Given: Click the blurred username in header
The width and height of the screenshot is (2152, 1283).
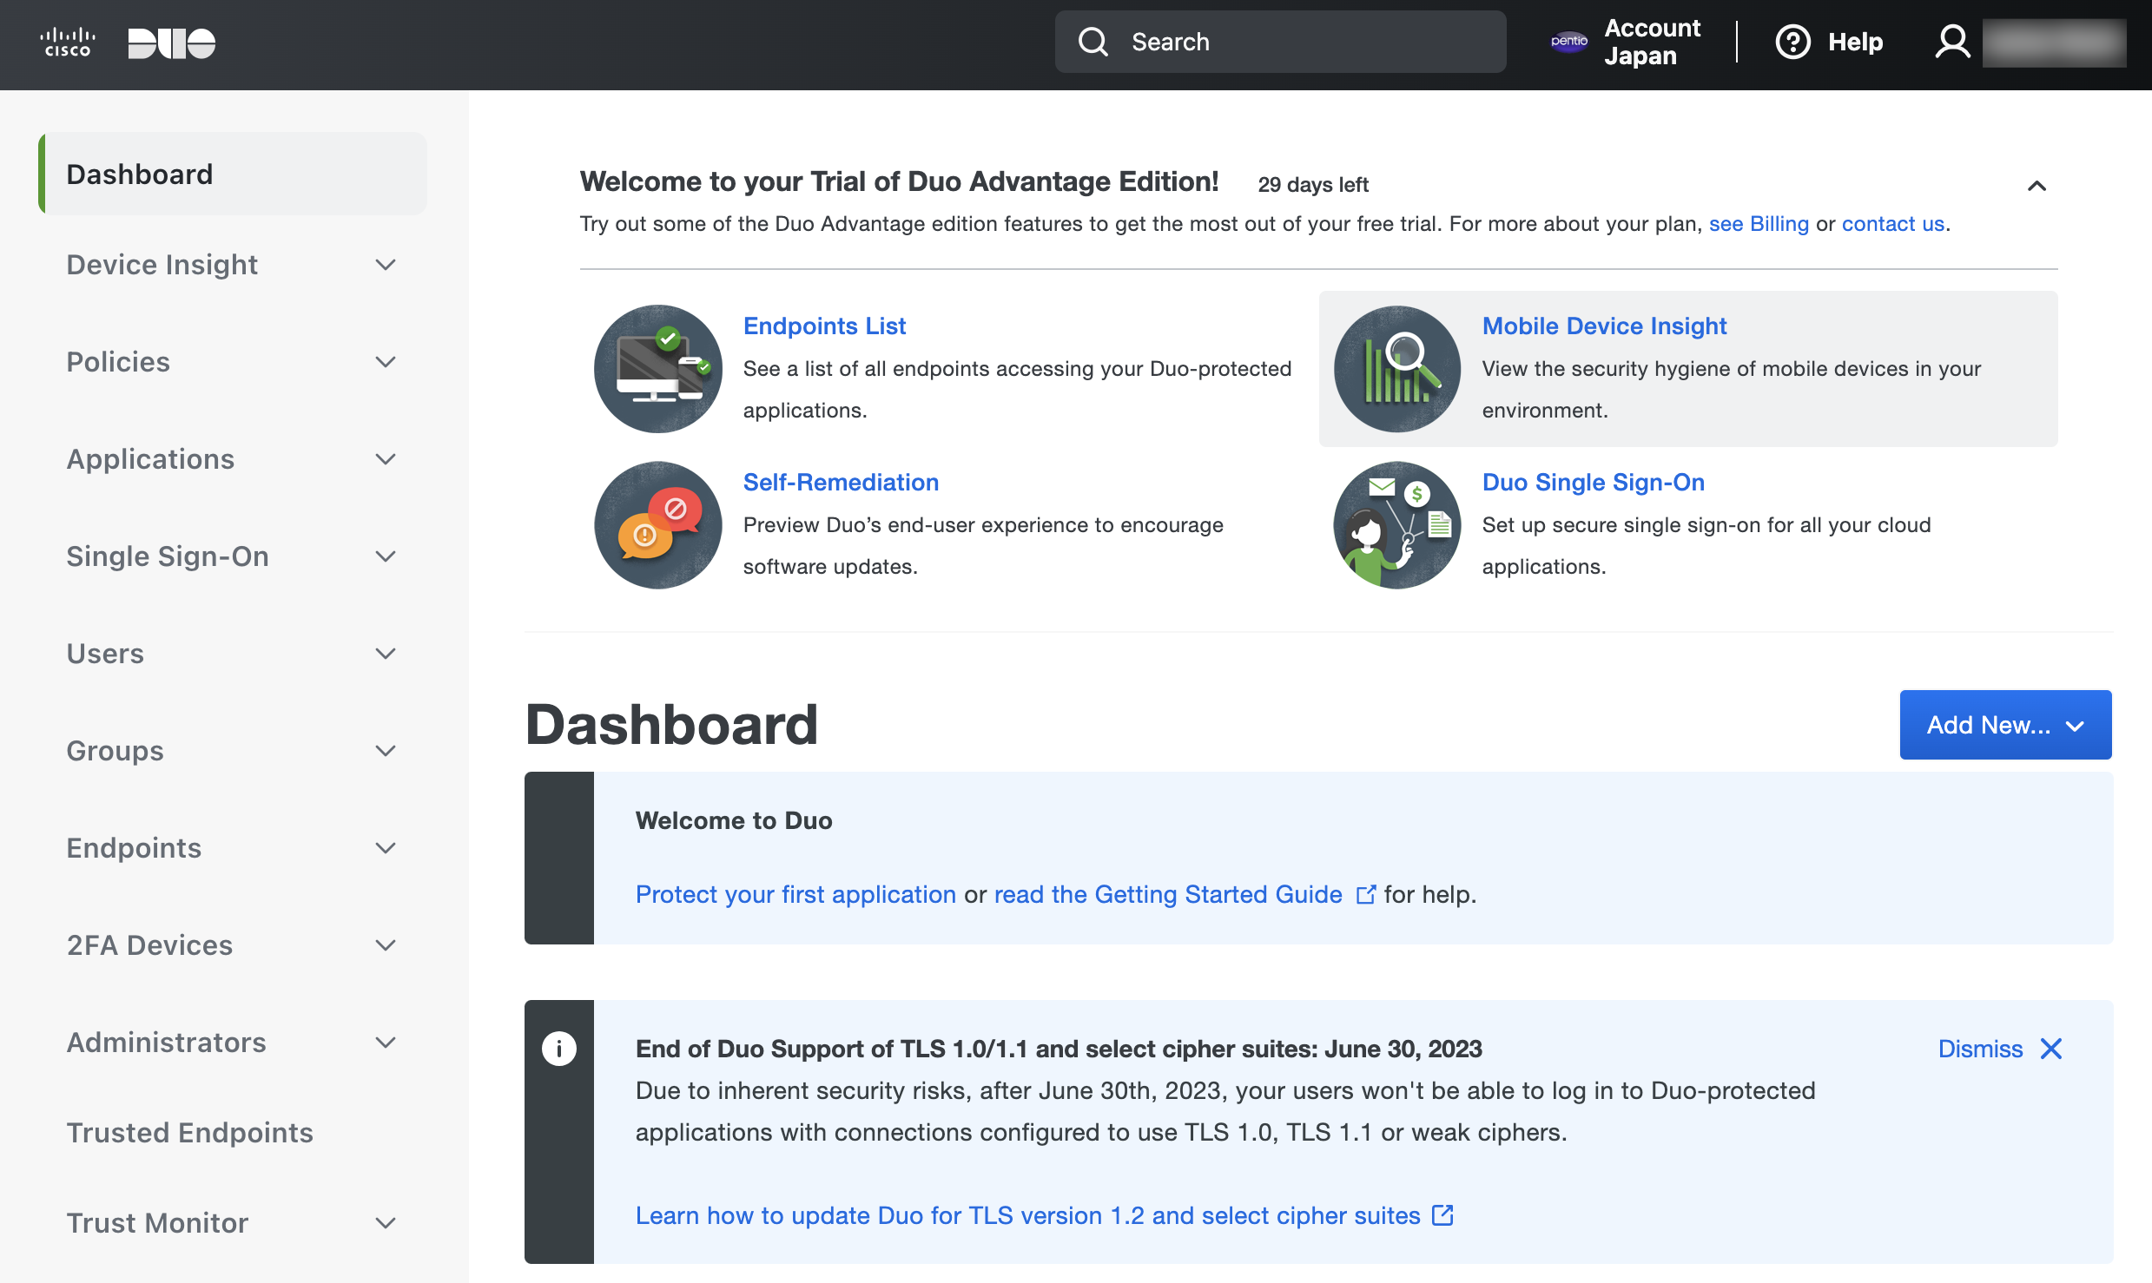Looking at the screenshot, I should click(2054, 42).
